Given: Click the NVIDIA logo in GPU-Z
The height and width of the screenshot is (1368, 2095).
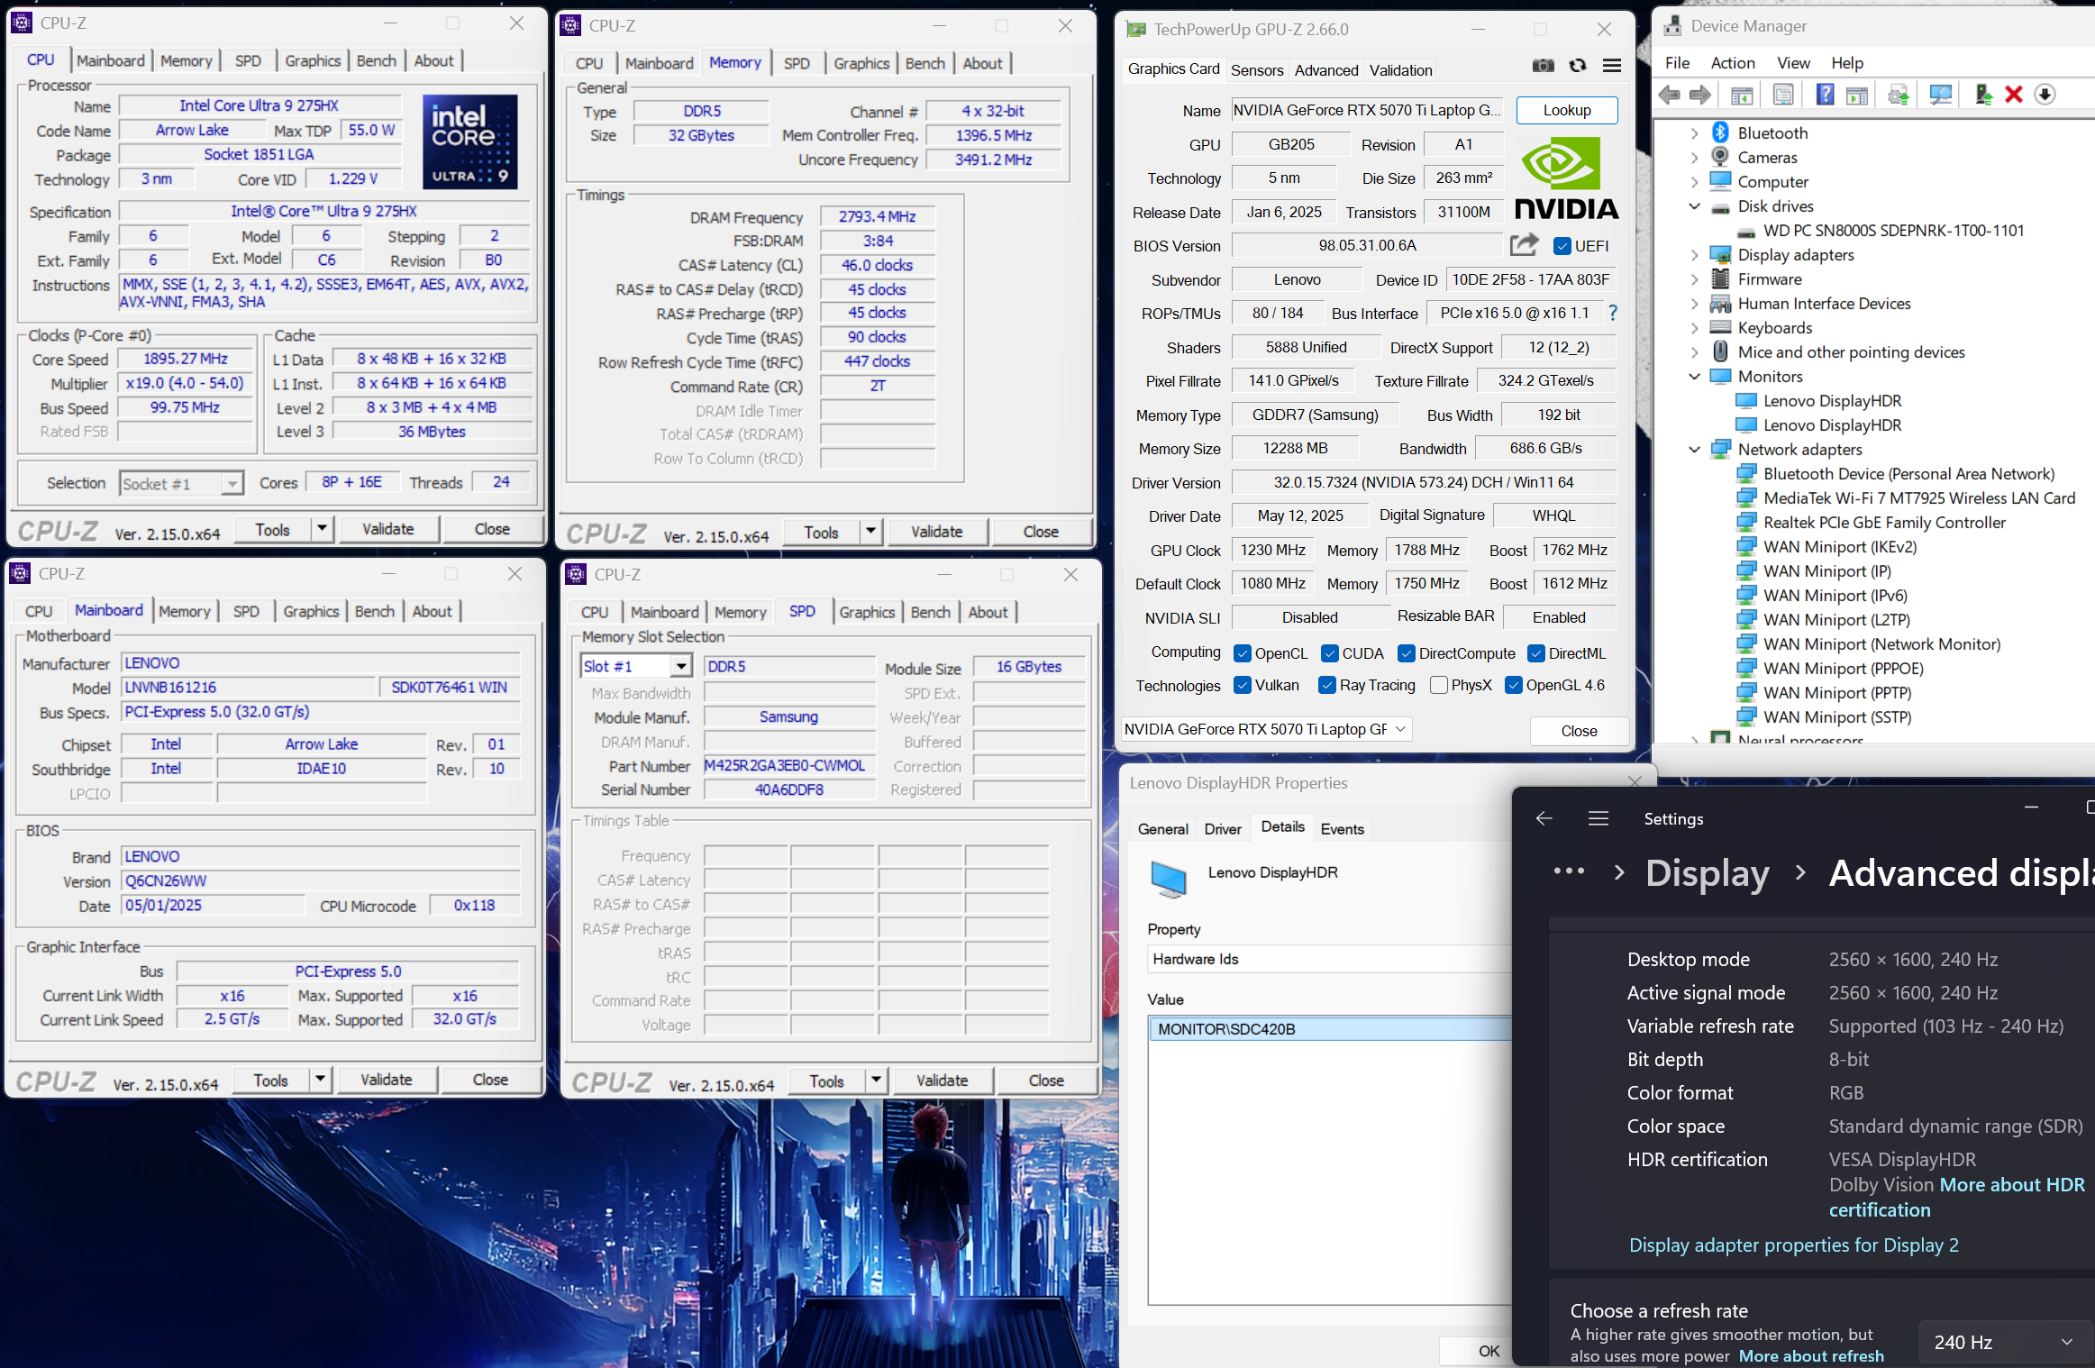Looking at the screenshot, I should [x=1566, y=178].
